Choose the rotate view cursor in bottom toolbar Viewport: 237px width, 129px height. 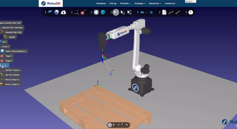(x=114, y=125)
